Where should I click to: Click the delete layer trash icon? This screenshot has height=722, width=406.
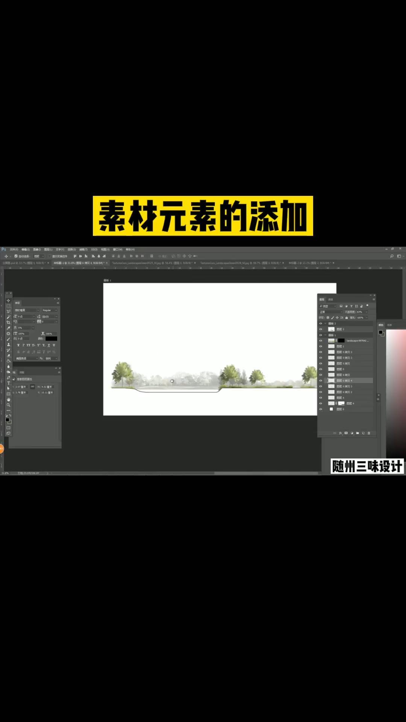[369, 433]
